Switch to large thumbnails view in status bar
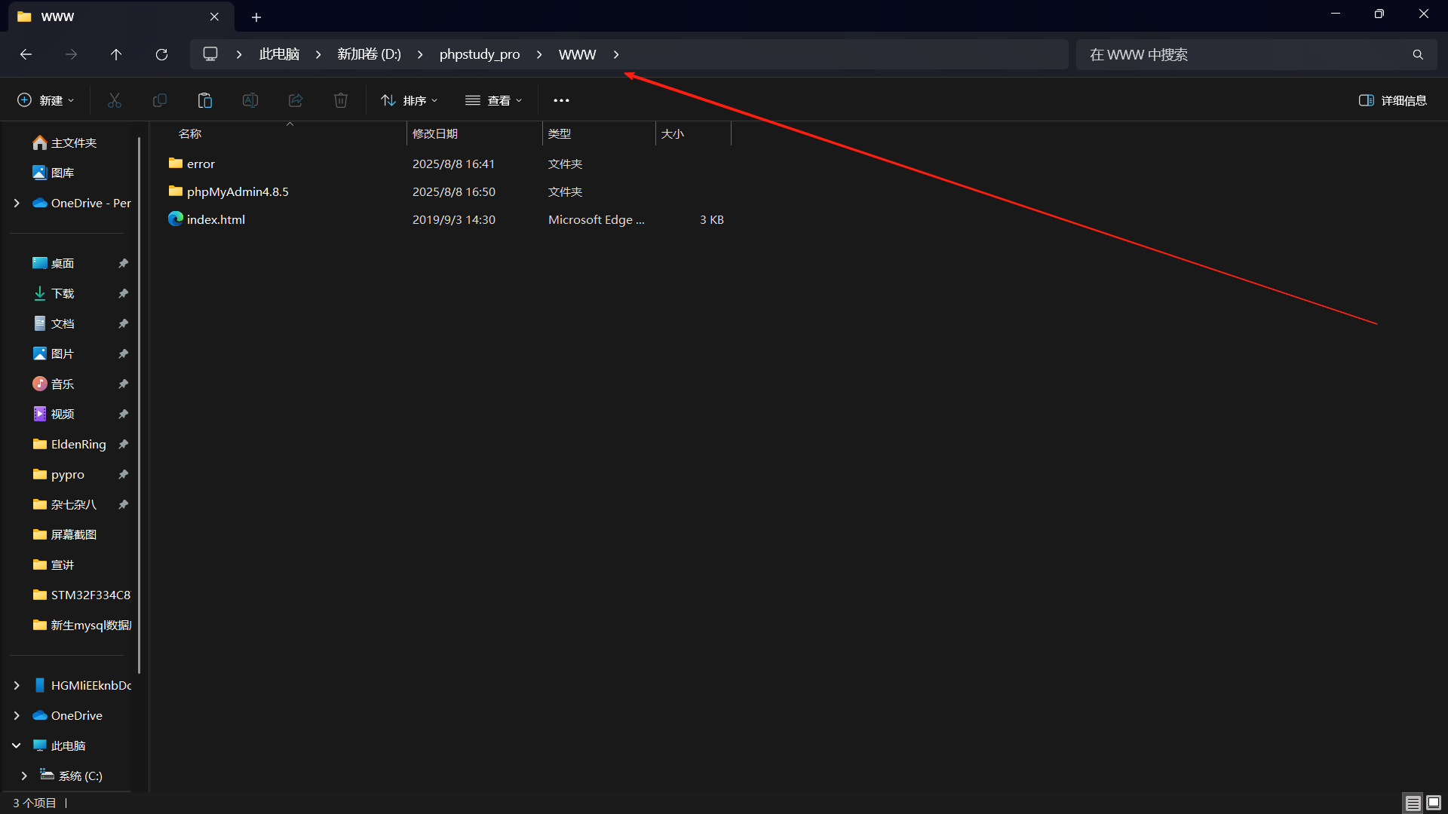This screenshot has width=1448, height=814. [1434, 803]
